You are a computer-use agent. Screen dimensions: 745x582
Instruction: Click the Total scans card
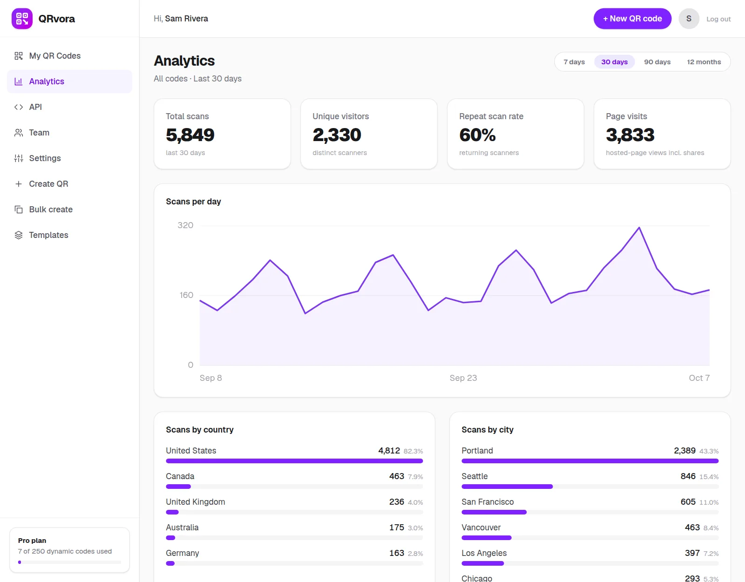222,134
